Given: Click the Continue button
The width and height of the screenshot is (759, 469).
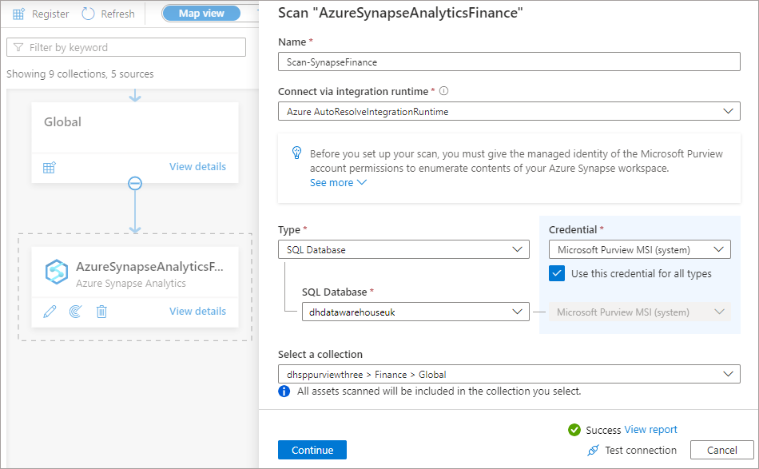Looking at the screenshot, I should point(312,450).
